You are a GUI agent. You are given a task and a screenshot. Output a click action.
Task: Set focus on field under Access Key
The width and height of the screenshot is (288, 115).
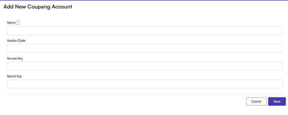tap(145, 66)
